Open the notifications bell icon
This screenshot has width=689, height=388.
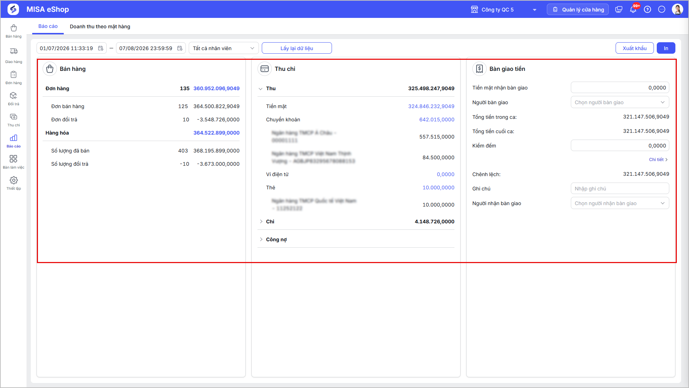point(633,10)
